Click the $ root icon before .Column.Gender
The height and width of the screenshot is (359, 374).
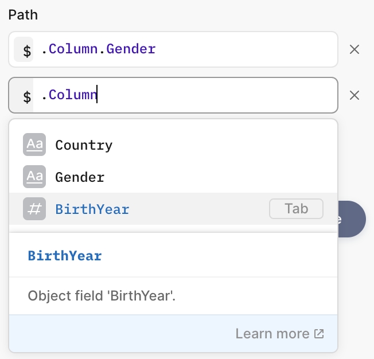click(27, 50)
